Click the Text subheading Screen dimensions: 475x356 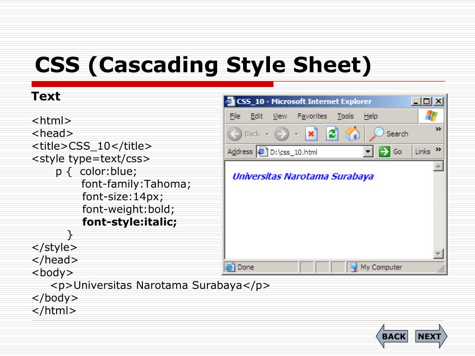(46, 96)
